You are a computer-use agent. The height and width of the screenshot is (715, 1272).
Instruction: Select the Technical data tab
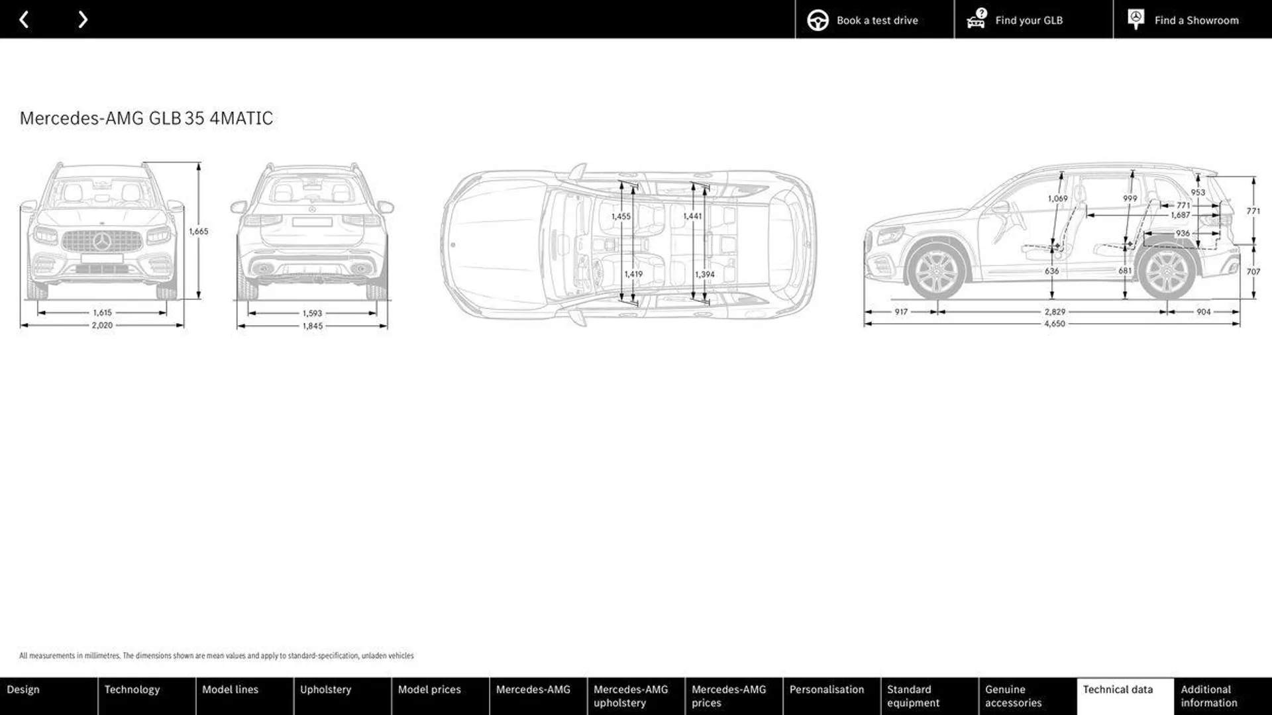click(x=1126, y=696)
